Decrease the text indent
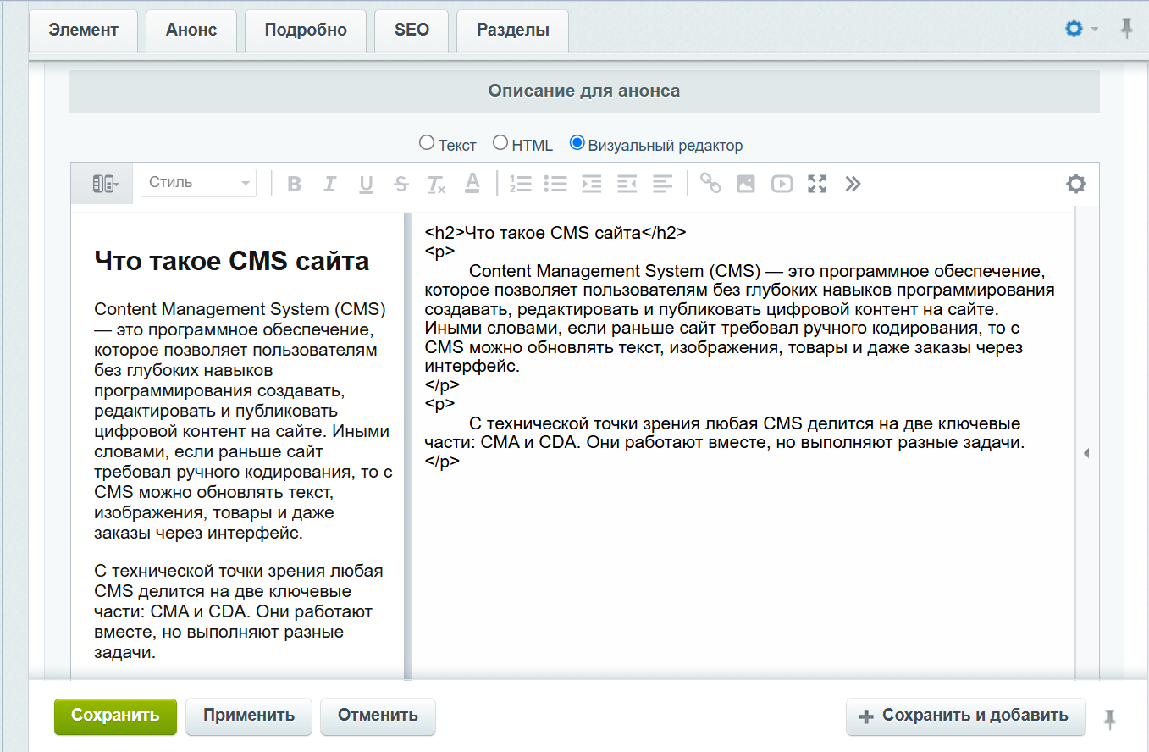 click(627, 184)
